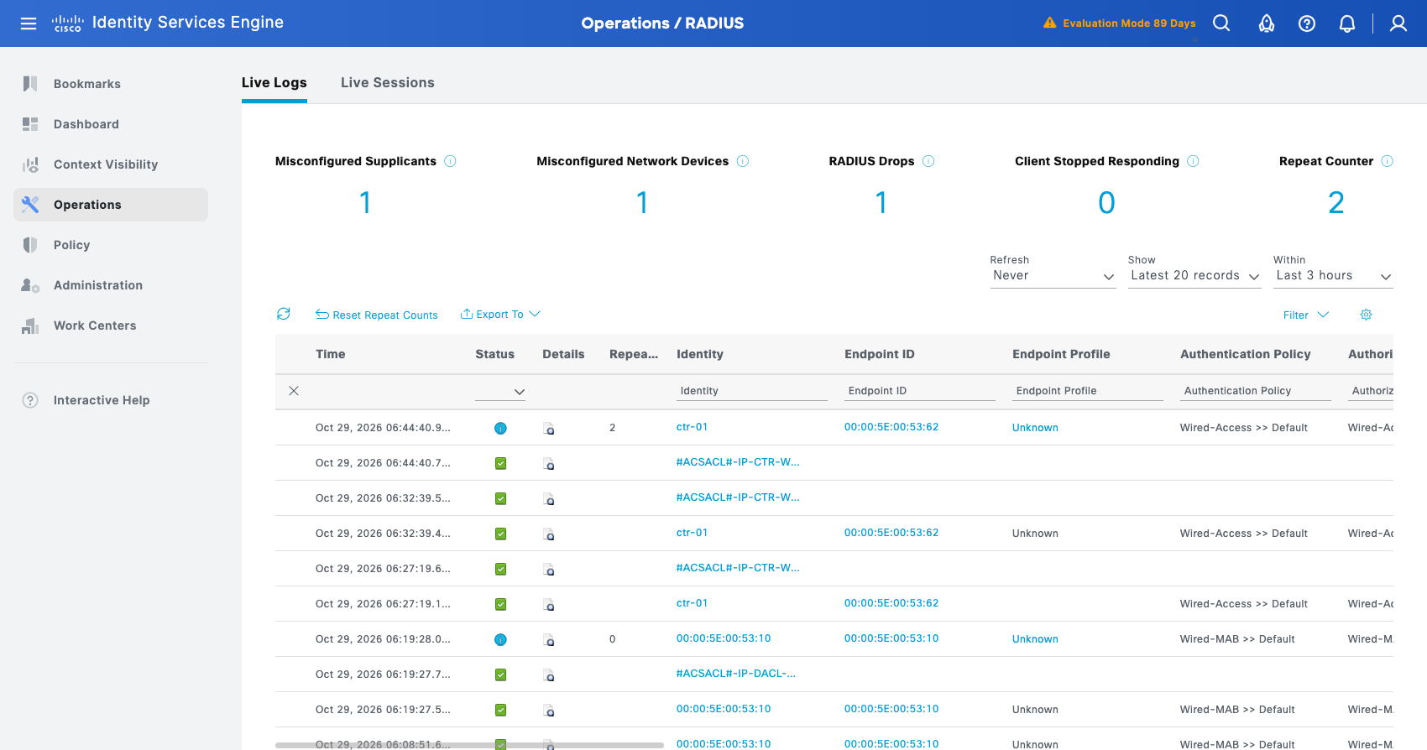Show info for Misconfigured Network Devices
Image resolution: width=1427 pixels, height=750 pixels.
743,161
